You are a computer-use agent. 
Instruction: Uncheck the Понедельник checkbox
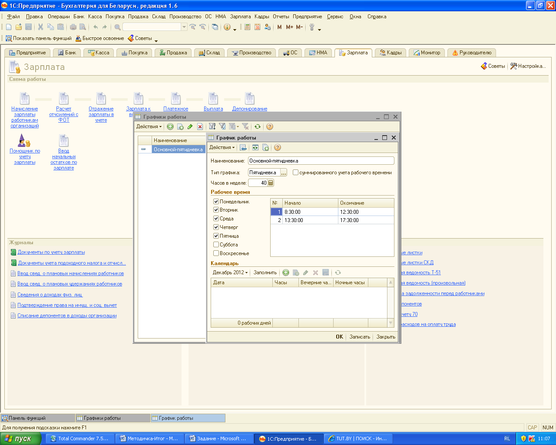216,202
